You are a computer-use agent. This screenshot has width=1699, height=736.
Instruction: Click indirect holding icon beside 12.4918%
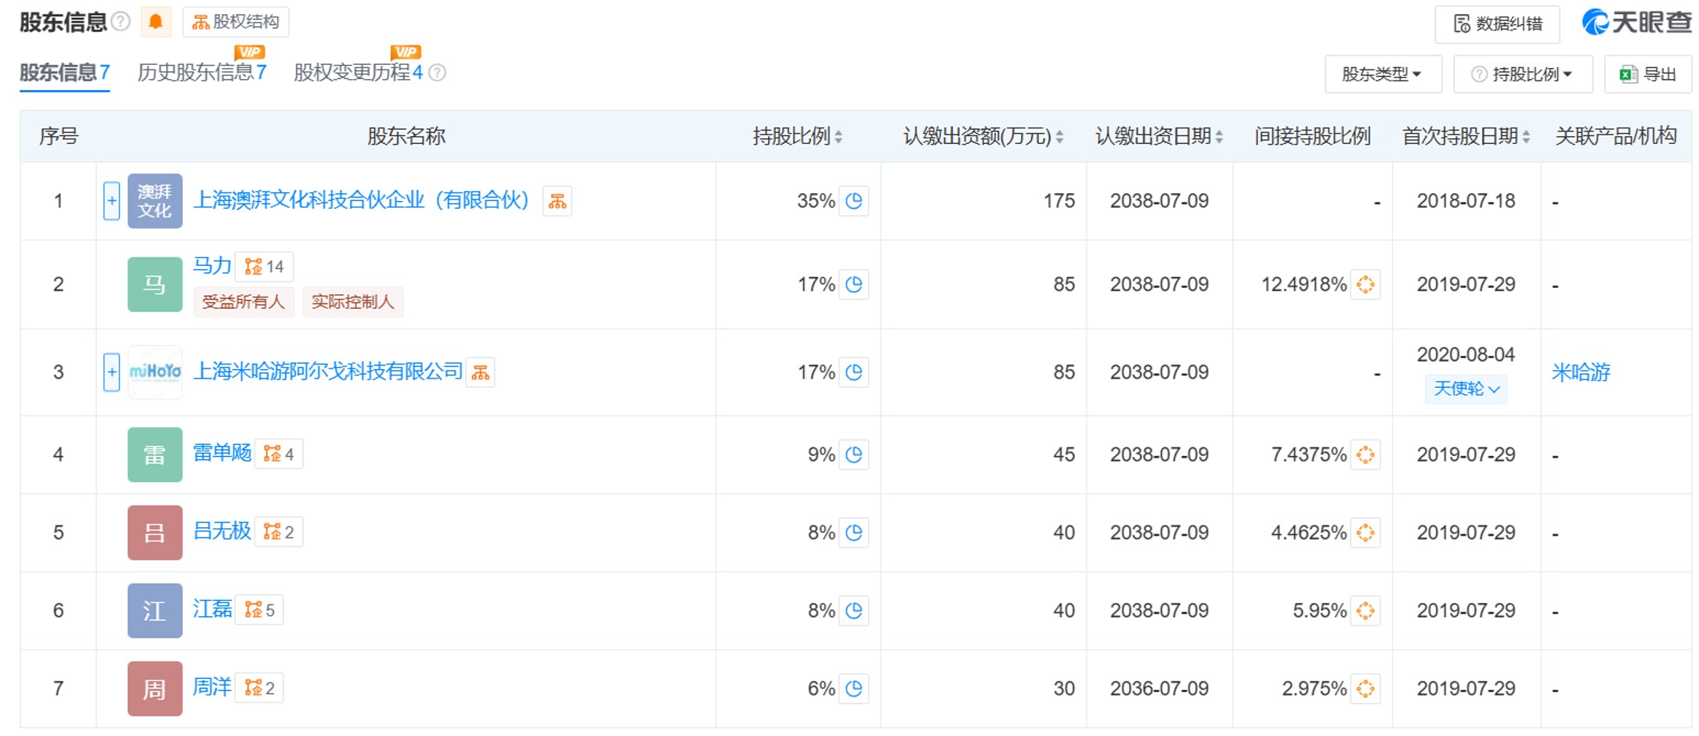tap(1365, 285)
